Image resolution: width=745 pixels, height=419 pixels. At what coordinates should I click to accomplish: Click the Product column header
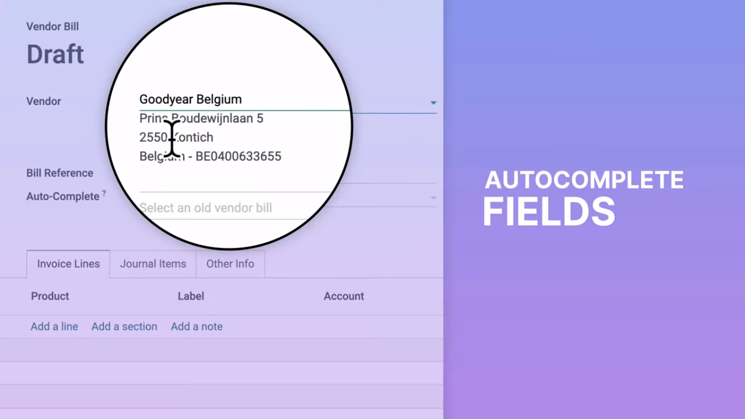click(50, 296)
